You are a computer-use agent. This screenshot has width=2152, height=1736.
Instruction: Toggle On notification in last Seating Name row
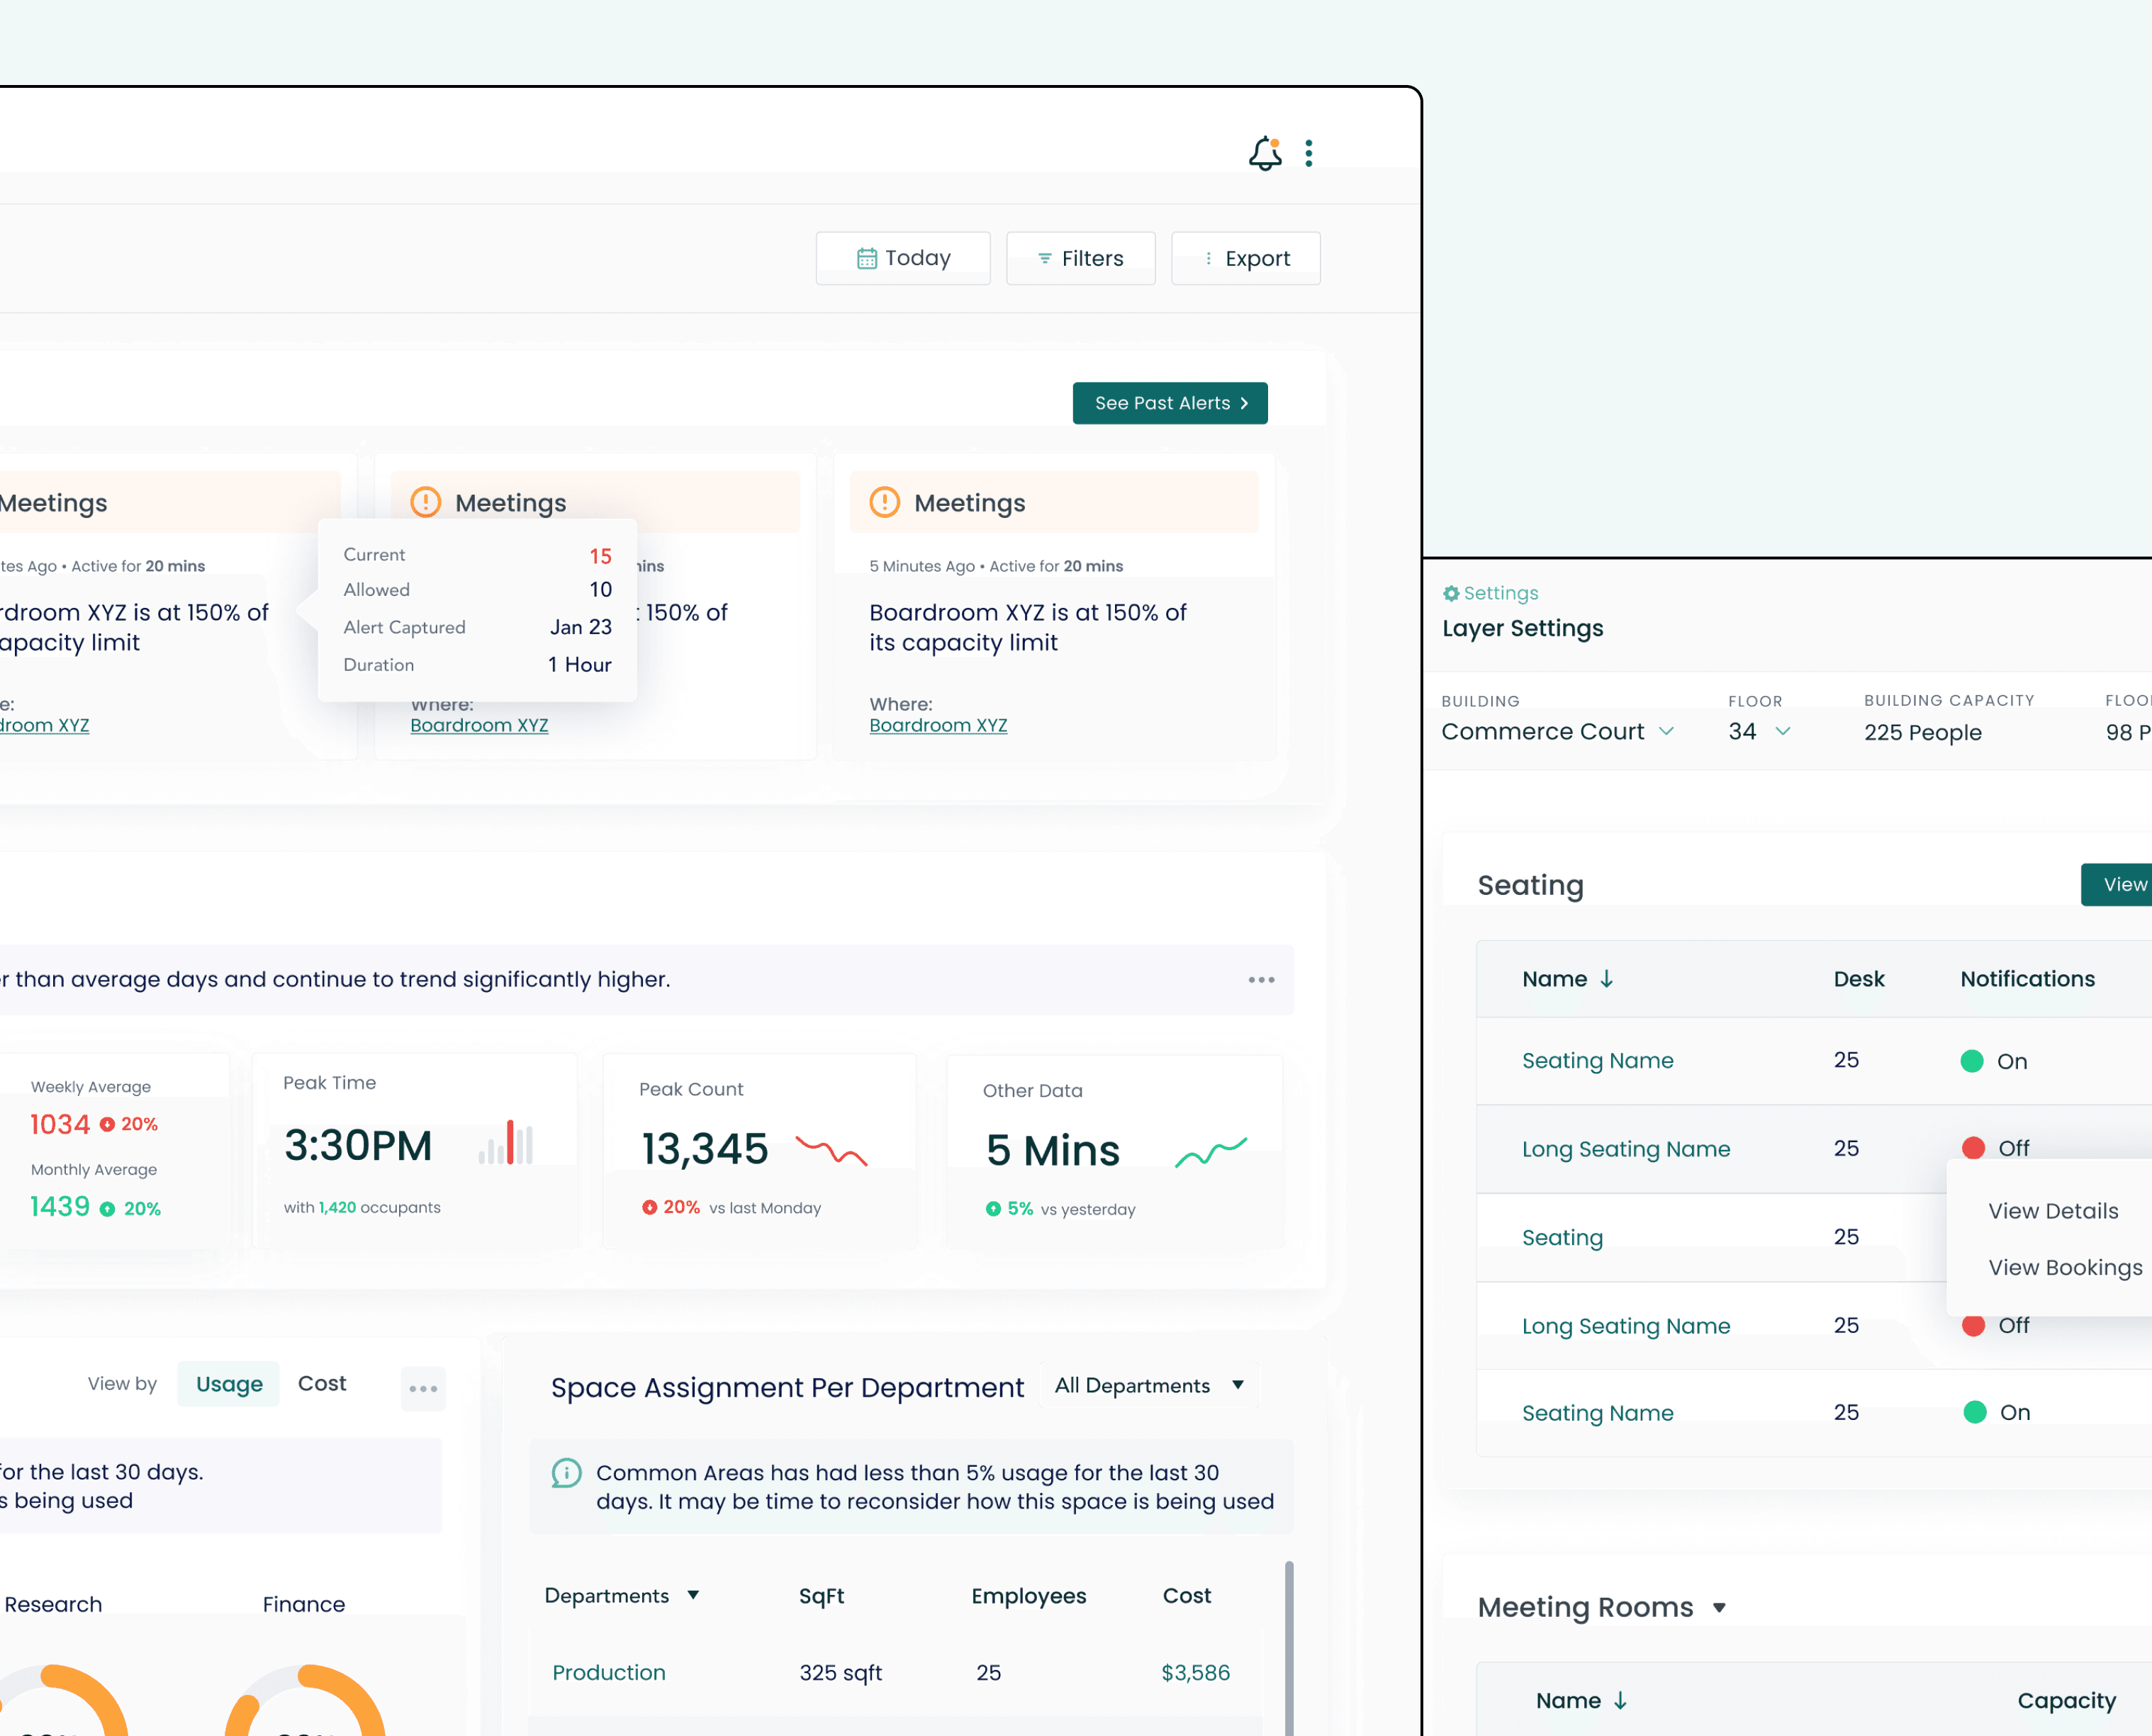coord(1975,1412)
